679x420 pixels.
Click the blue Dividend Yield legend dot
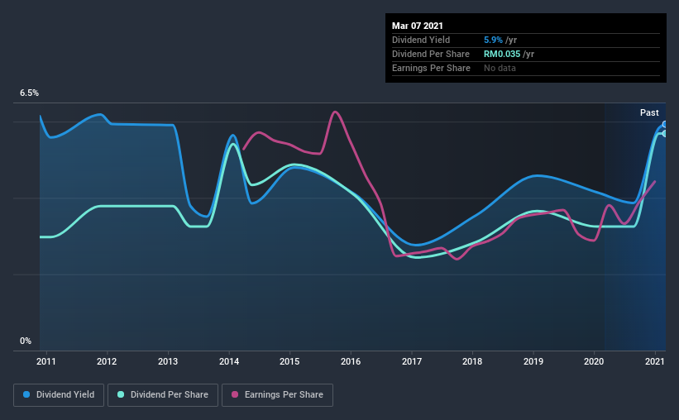(26, 394)
